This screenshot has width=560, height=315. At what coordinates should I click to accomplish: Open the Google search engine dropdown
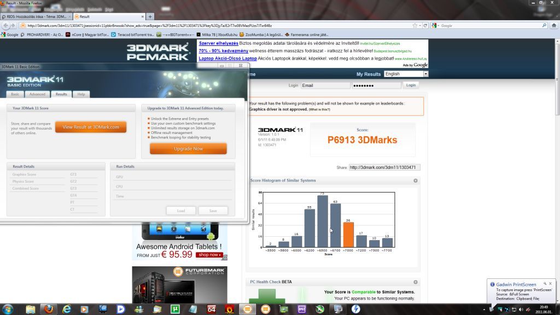click(x=435, y=26)
